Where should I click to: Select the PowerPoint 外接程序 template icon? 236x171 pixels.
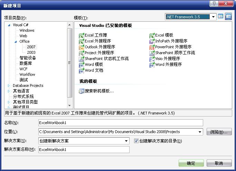point(152,47)
